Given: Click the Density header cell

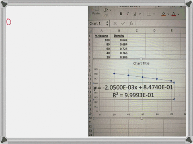Looking at the screenshot, I should coord(119,36).
